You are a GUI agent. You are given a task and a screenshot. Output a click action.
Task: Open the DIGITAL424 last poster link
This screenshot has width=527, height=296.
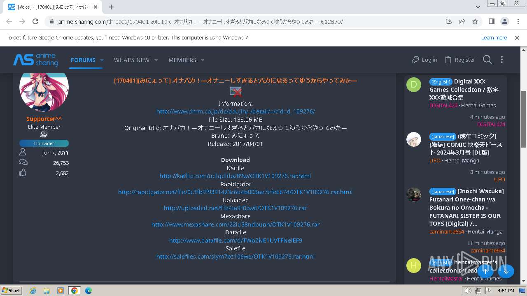[x=491, y=124]
